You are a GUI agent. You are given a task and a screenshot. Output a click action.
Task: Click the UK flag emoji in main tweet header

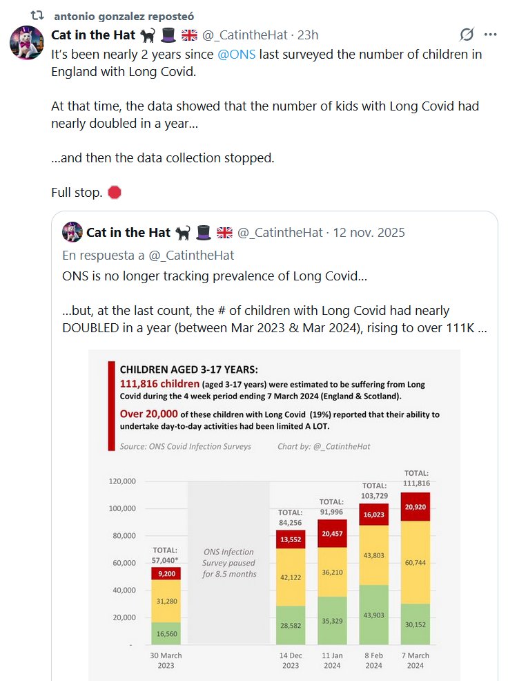(189, 35)
